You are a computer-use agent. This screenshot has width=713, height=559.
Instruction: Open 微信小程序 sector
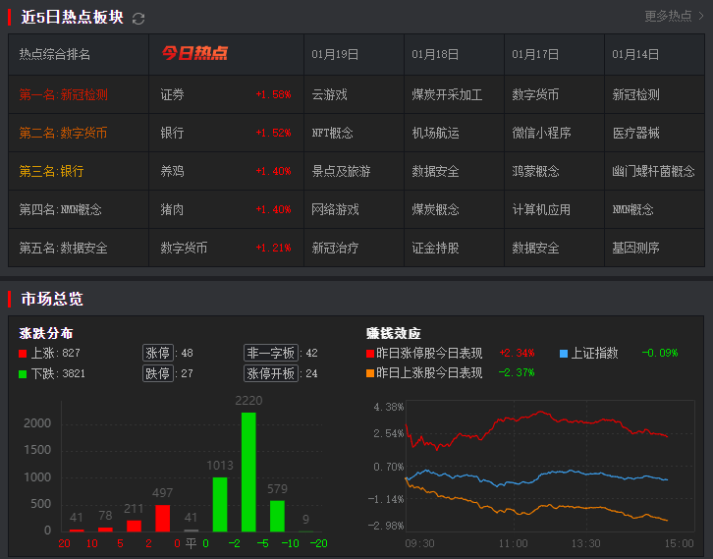coord(541,133)
